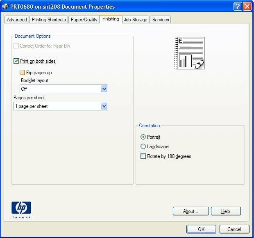Click the title bar Help question mark
This screenshot has height=238, width=254.
(238, 7)
